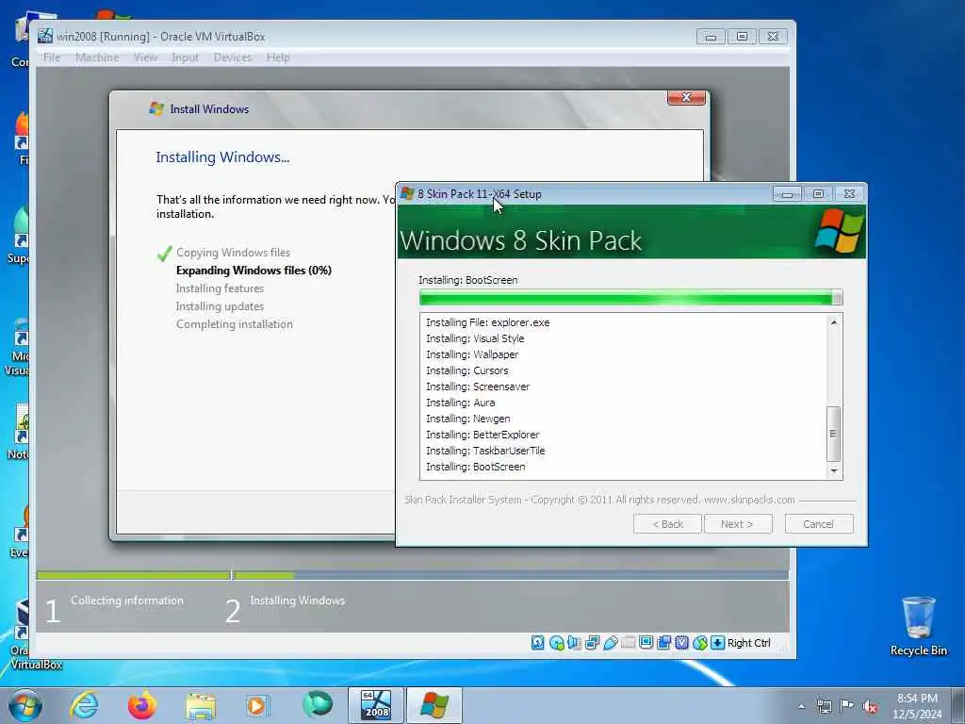This screenshot has width=965, height=724.
Task: Open the Action Center flag icon
Action: click(x=847, y=706)
